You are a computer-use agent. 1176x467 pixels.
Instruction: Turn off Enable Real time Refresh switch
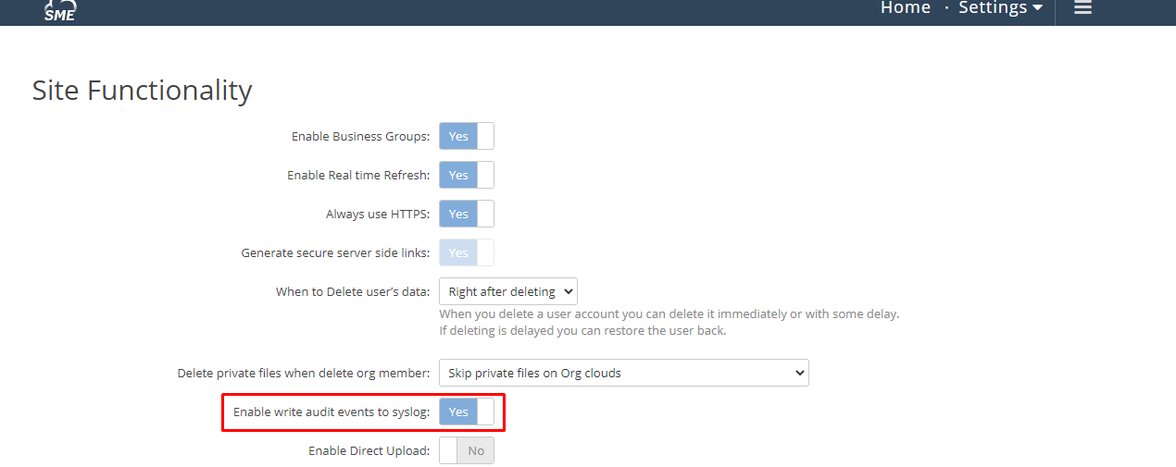click(467, 175)
